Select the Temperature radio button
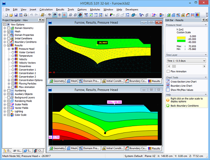This screenshot has height=160, width=210. point(13,56)
